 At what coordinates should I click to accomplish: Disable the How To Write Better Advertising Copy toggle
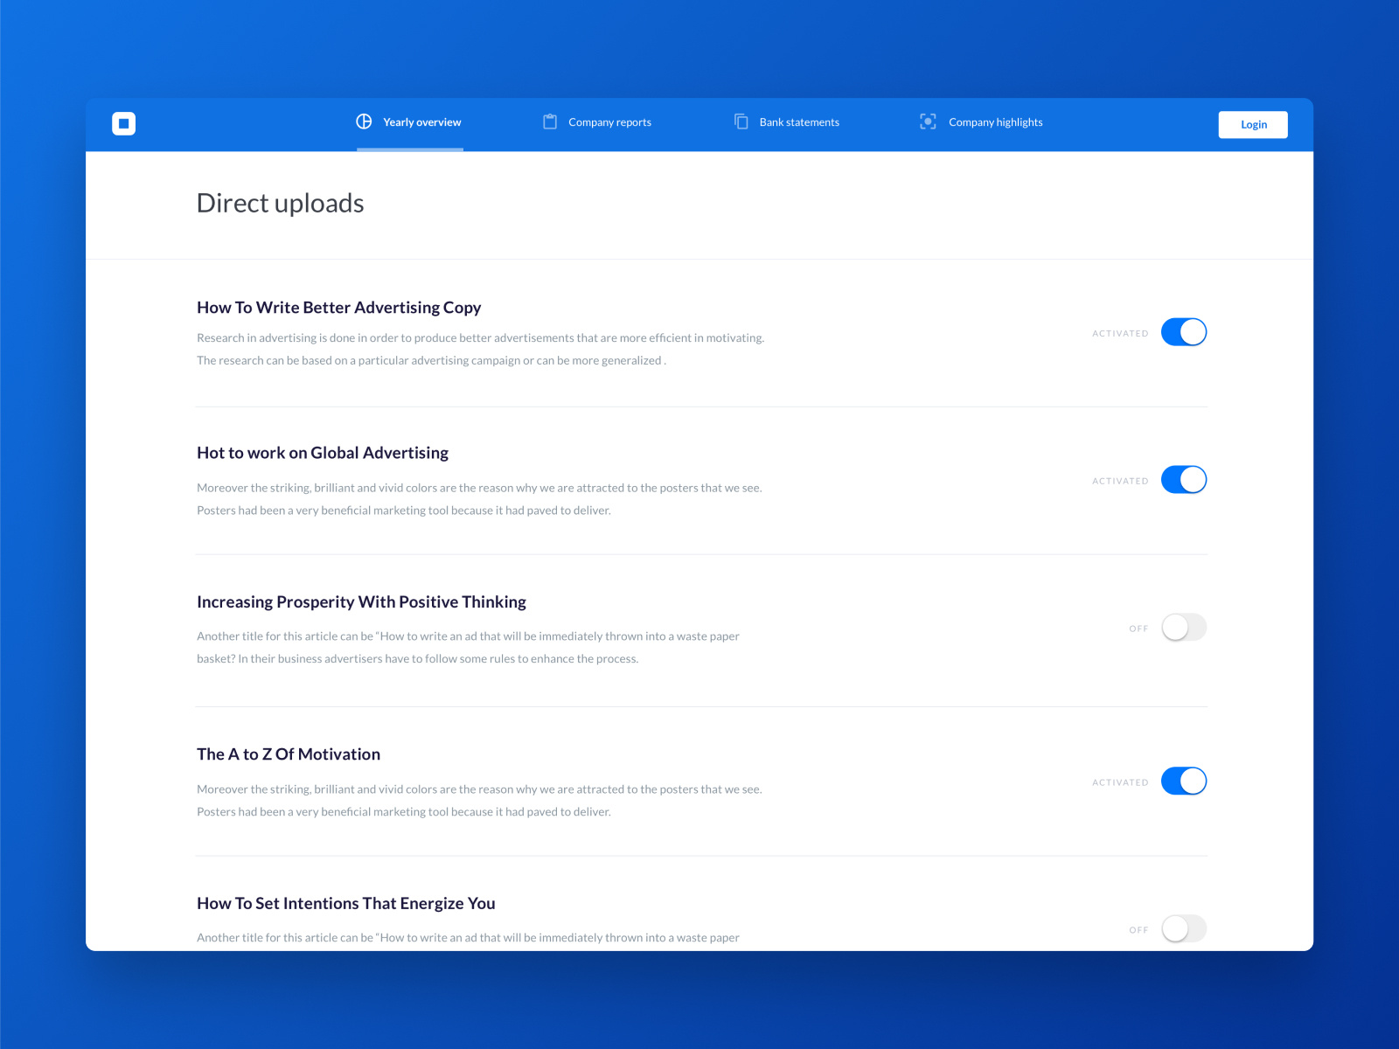click(x=1183, y=332)
